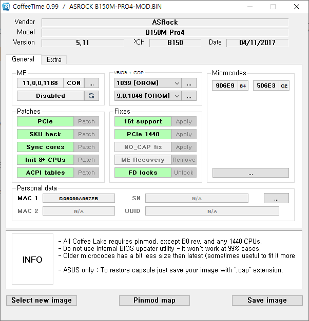Toggle the Init 8+ CPUs status label
The image size is (309, 321).
coord(45,160)
